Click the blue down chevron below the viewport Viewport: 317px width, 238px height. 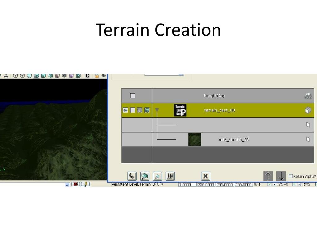pos(67,185)
